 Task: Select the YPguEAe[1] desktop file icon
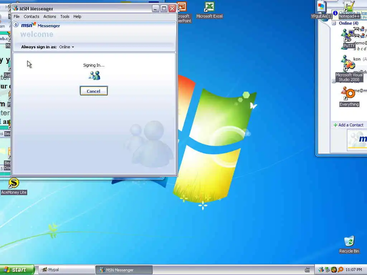click(321, 10)
